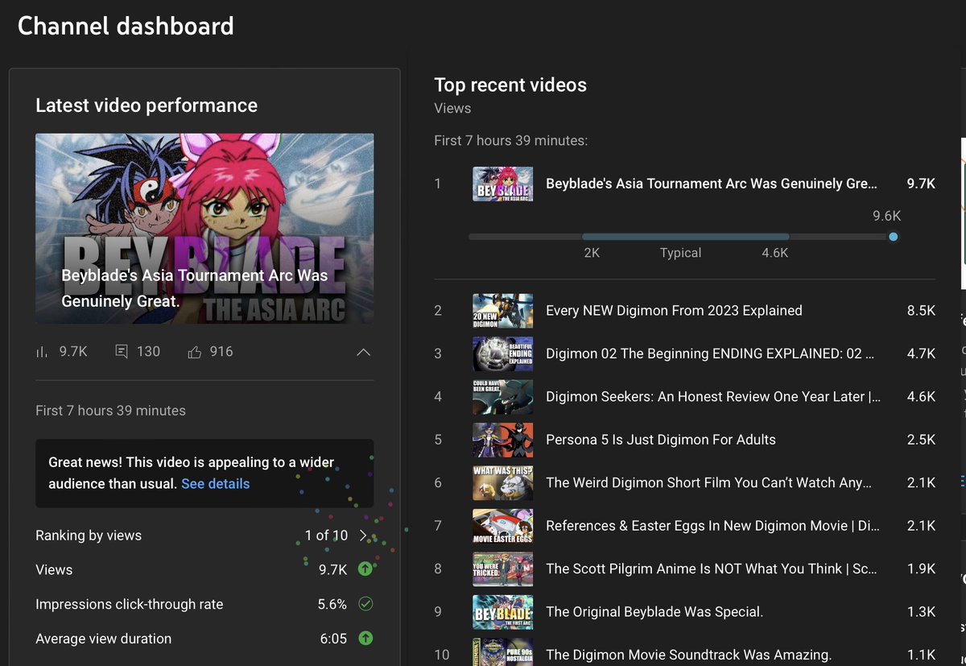
Task: Click the 'Top recent videos' heading
Action: click(510, 85)
